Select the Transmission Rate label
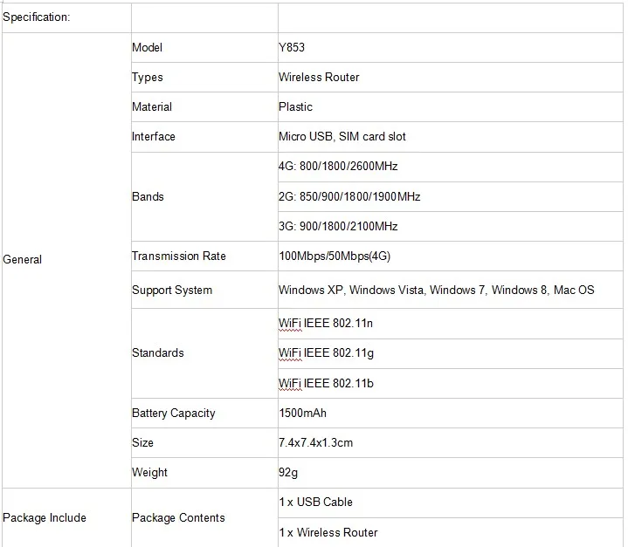The height and width of the screenshot is (547, 628). 179,256
